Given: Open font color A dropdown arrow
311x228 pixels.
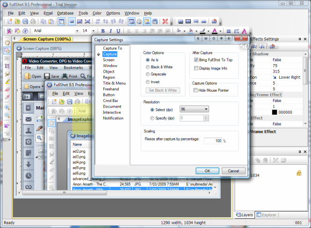Looking at the screenshot, I should (220, 31).
